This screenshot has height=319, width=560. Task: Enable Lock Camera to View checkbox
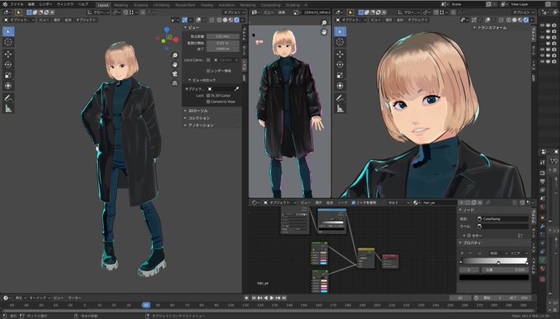[x=208, y=101]
